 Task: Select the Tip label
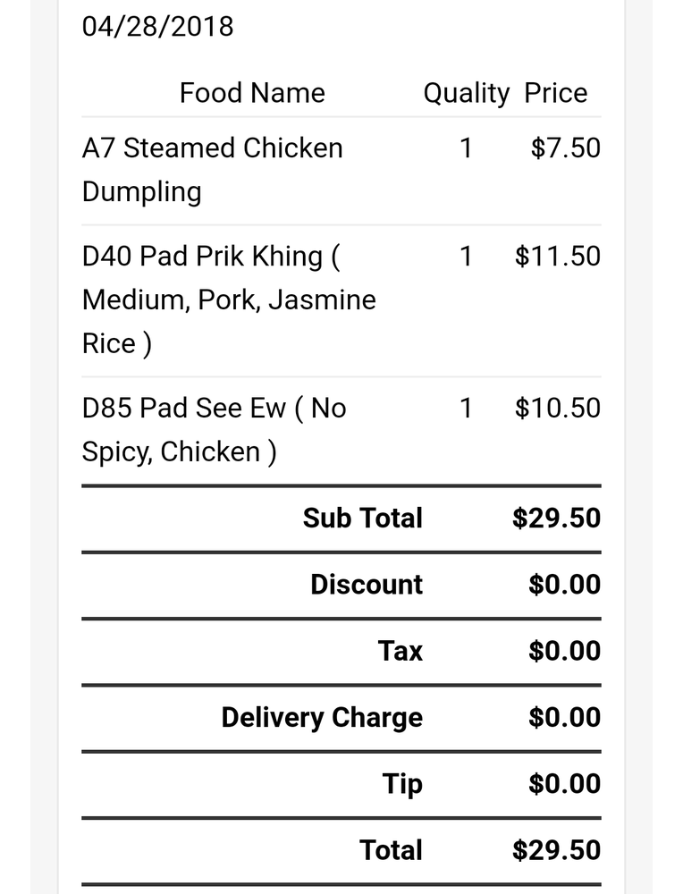coord(402,784)
